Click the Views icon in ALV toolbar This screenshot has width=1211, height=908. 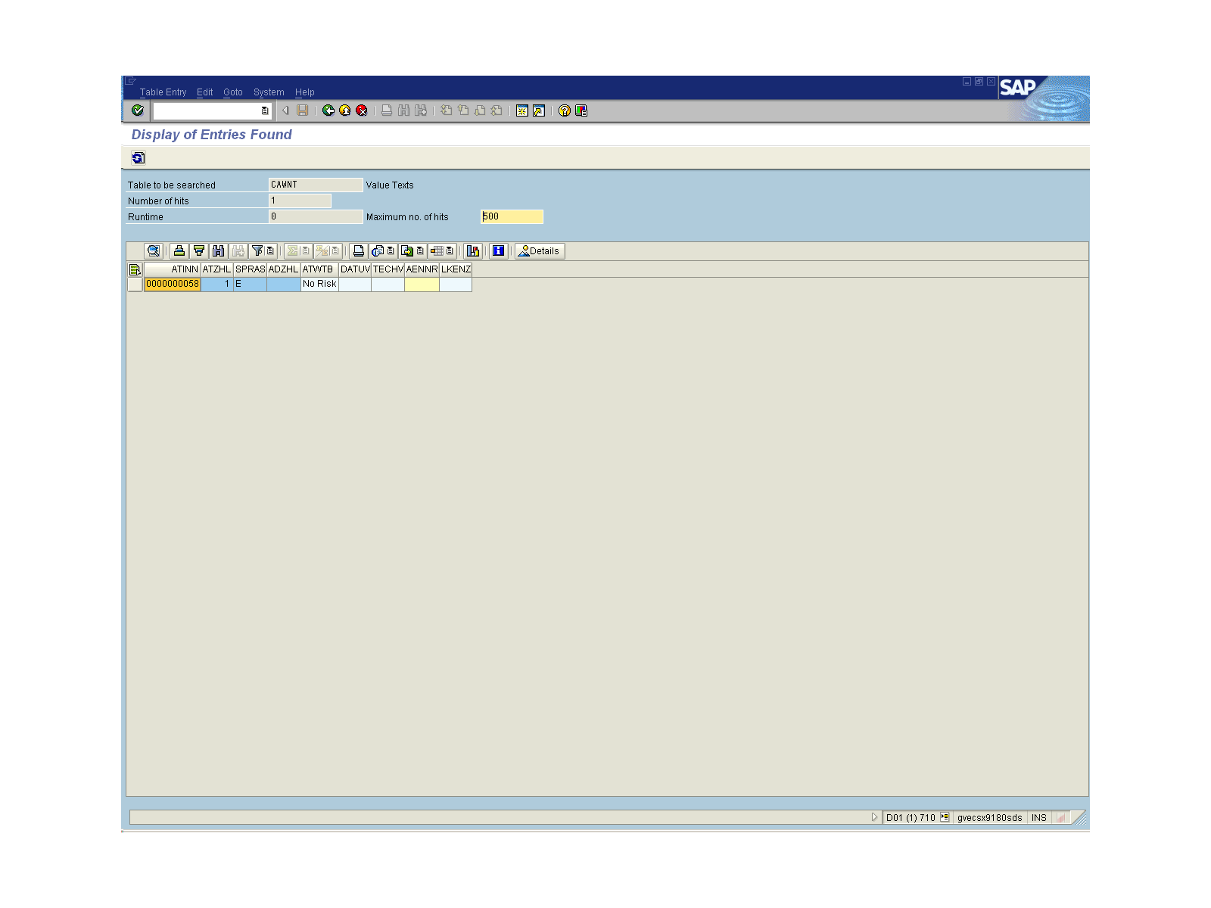click(378, 251)
